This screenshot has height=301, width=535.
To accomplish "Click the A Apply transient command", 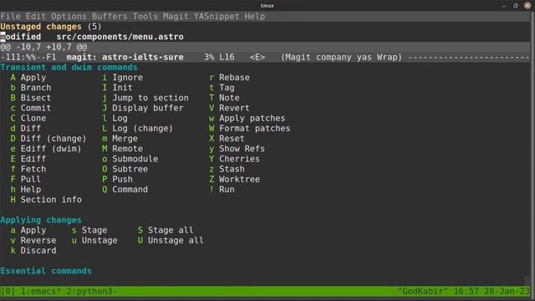I will [28, 78].
